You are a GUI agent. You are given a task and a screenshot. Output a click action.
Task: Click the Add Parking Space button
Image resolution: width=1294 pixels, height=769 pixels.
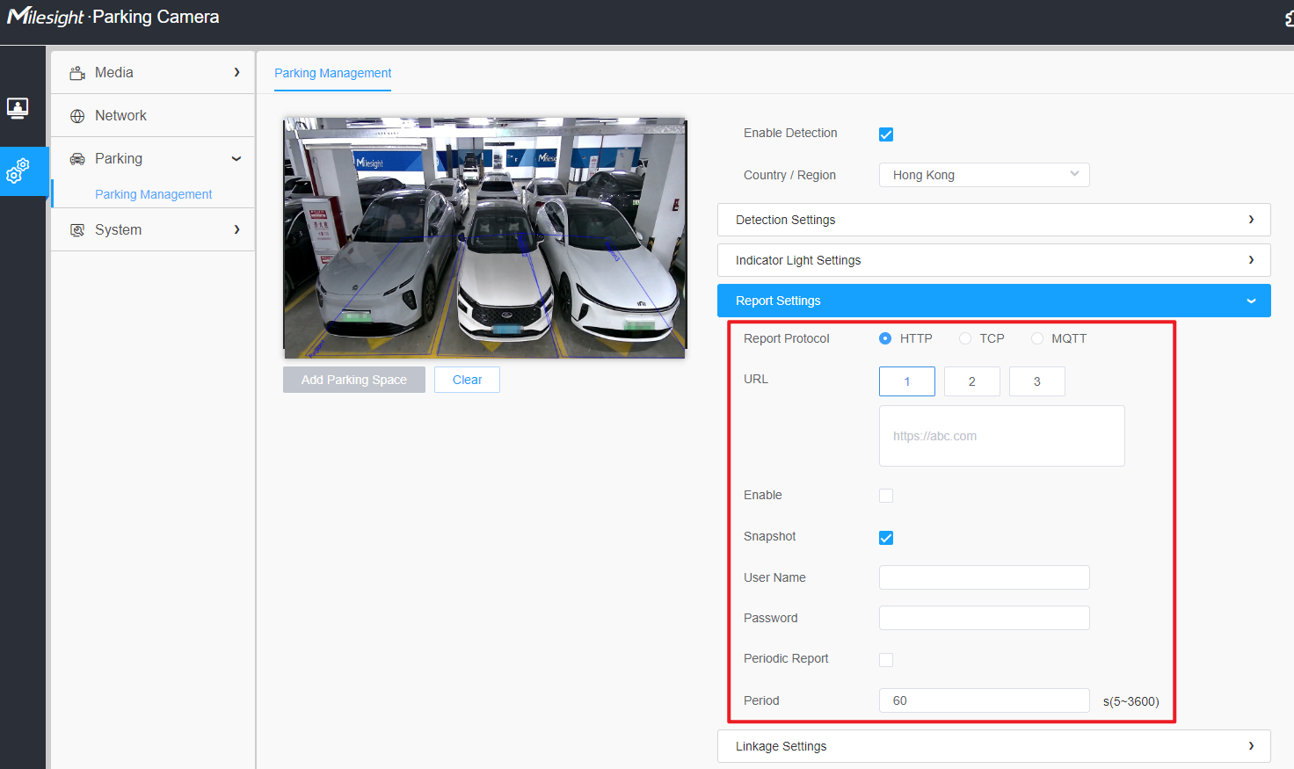[354, 380]
